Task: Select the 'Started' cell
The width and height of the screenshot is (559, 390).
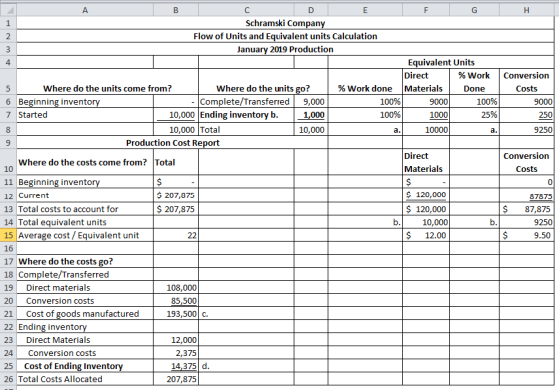Action: pyautogui.click(x=85, y=115)
